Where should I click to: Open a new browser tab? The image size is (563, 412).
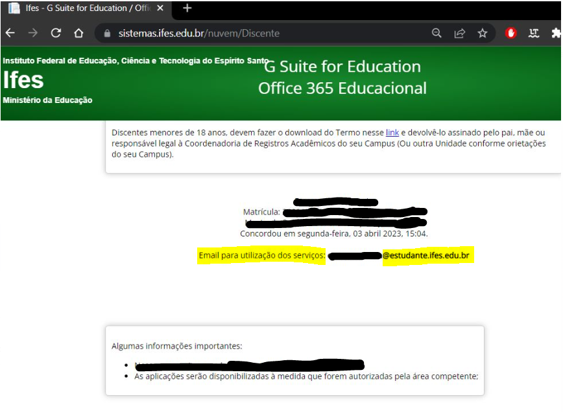point(187,8)
